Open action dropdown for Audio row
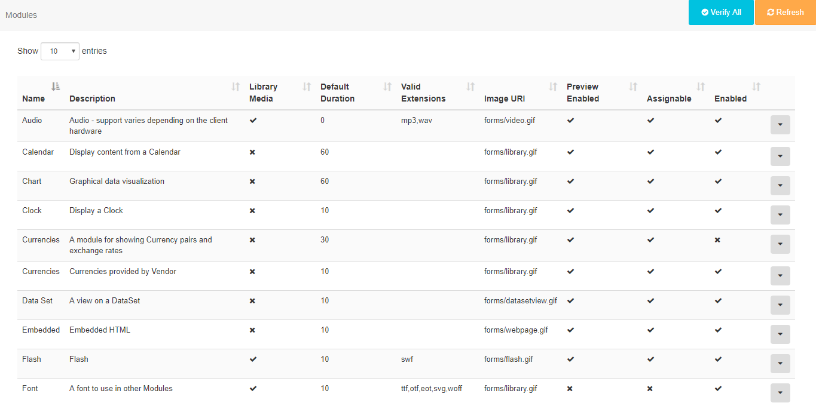816x415 pixels. coord(780,125)
